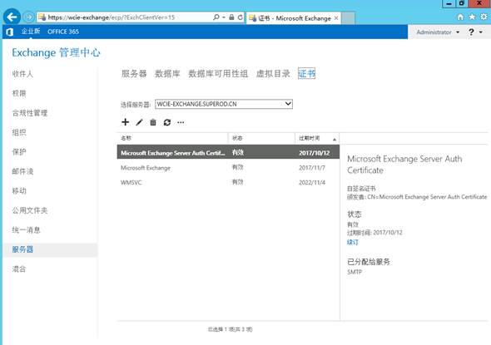491x345 pixels.
Task: Switch to the 数据库可用性组 tab
Action: (x=218, y=73)
